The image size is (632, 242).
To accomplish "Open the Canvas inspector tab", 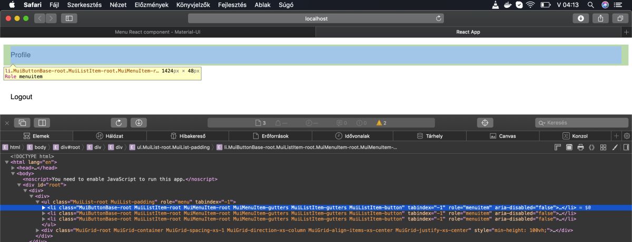I will 503,136.
